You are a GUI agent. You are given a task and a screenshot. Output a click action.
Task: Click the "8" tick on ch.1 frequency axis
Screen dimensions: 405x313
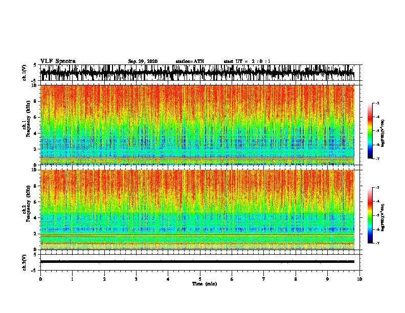point(36,101)
